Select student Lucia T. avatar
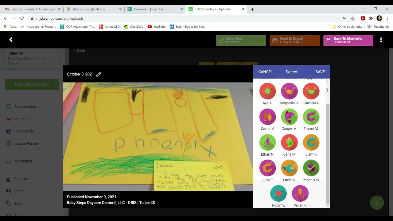393x221 pixels. click(267, 168)
